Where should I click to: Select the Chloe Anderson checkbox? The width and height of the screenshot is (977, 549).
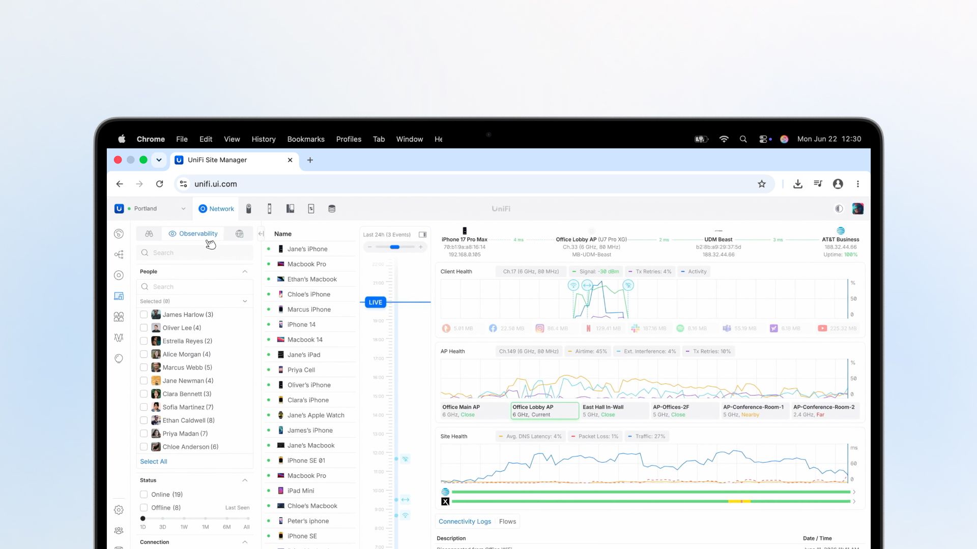[x=143, y=447]
